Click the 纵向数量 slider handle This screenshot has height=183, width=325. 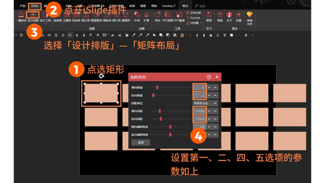153,95
